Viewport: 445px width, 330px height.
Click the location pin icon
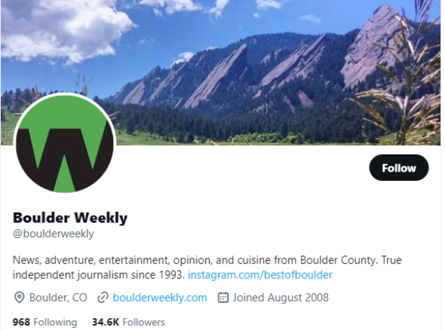tap(20, 298)
